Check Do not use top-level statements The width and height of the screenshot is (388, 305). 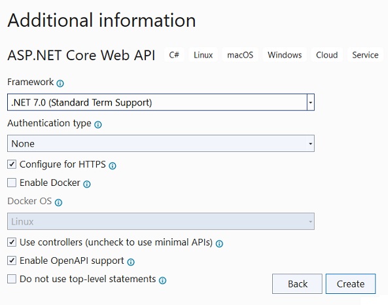(12, 279)
